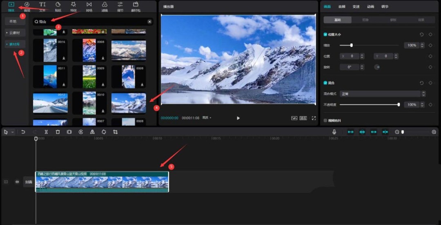441x225 pixels.
Task: Enter fullscreen in the player preview
Action: click(x=314, y=118)
